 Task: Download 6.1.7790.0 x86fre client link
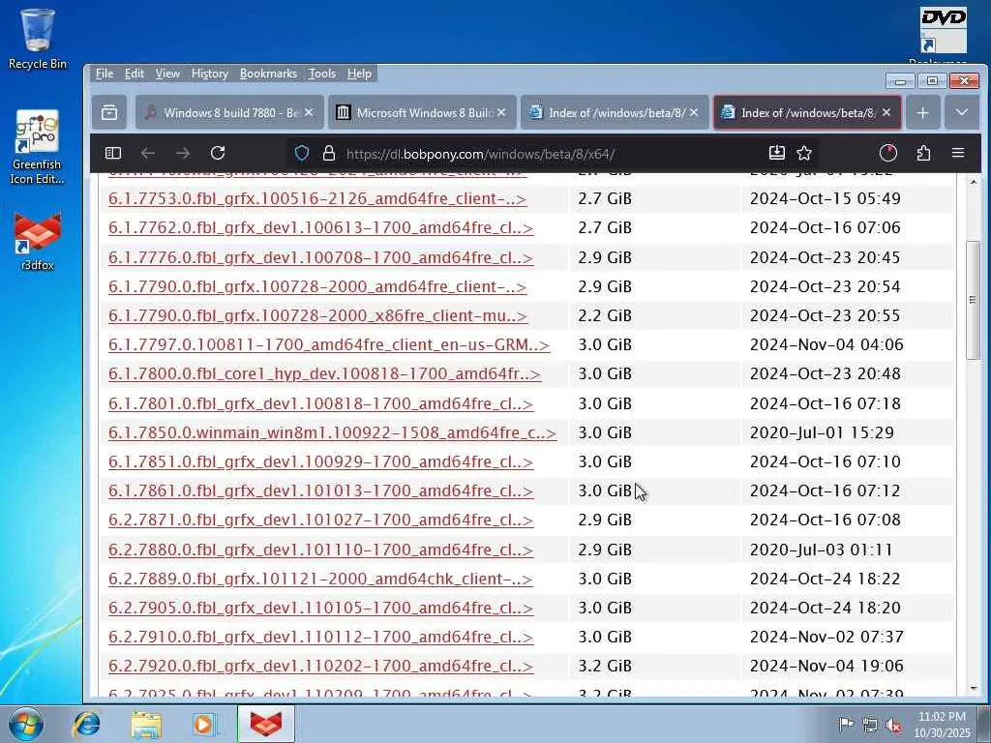pos(317,316)
